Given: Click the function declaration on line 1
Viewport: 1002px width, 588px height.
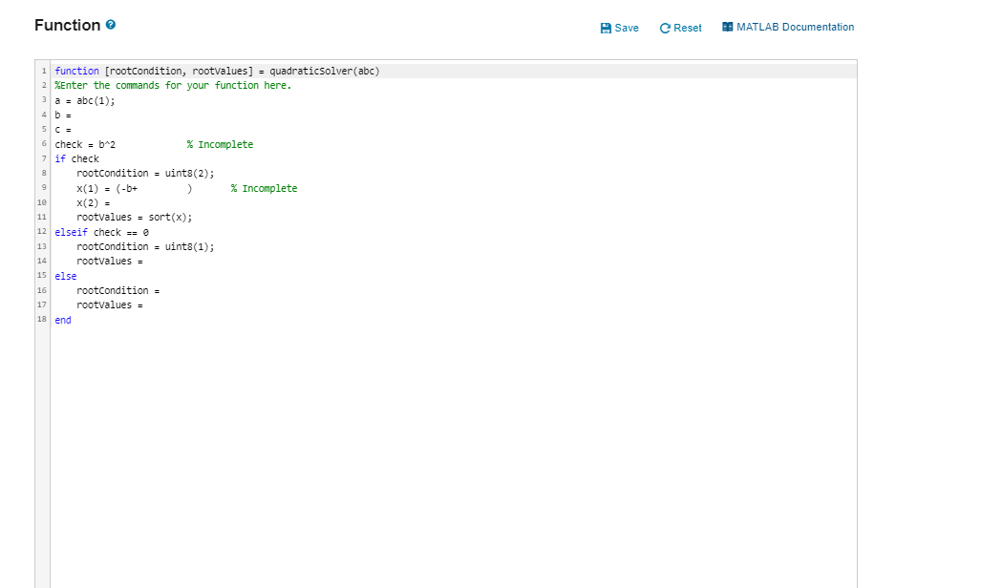Looking at the screenshot, I should pyautogui.click(x=215, y=71).
